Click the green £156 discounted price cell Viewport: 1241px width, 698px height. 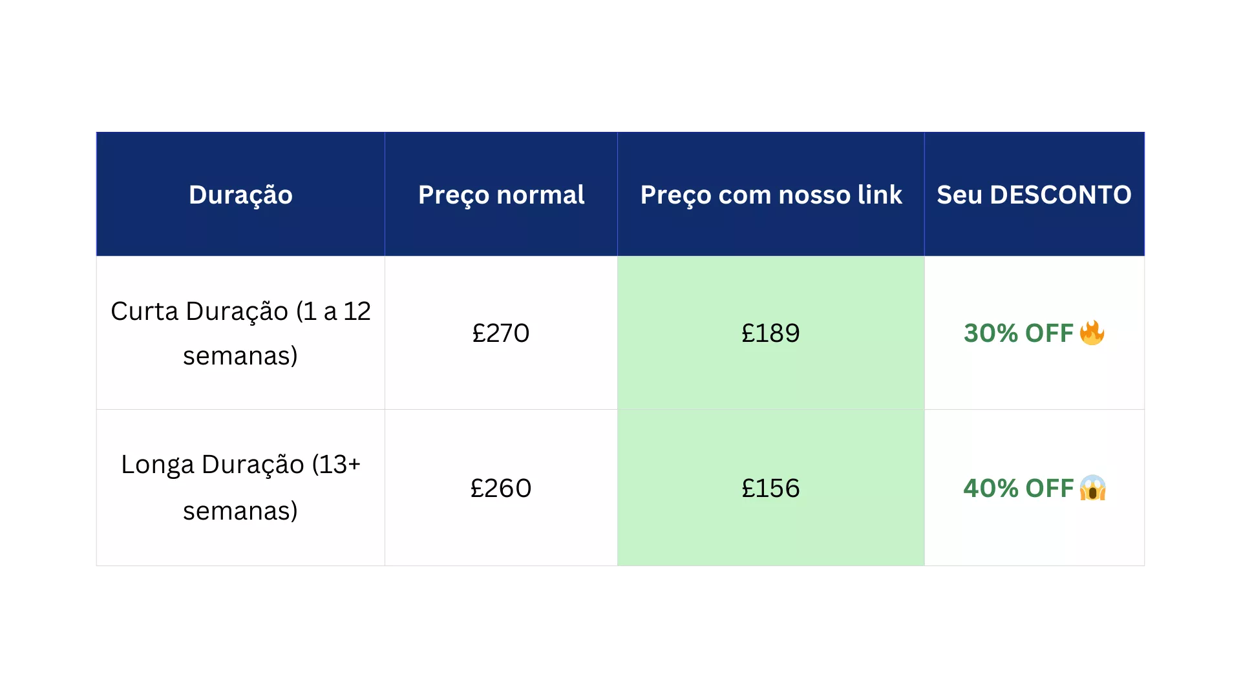pos(770,489)
